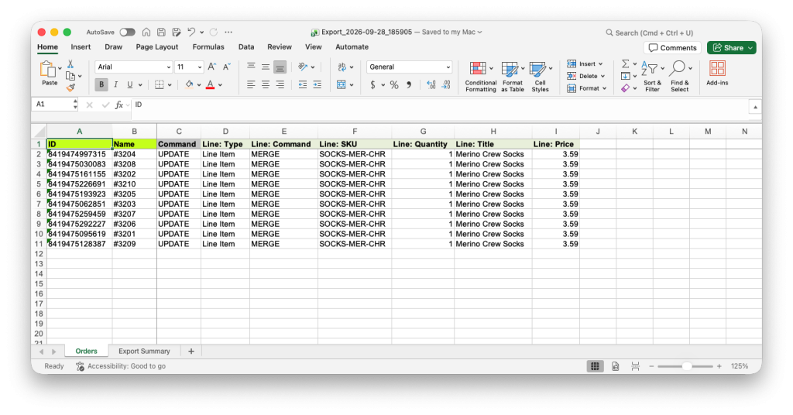The height and width of the screenshot is (415, 793).
Task: Switch to Page Break Preview view
Action: pos(635,366)
